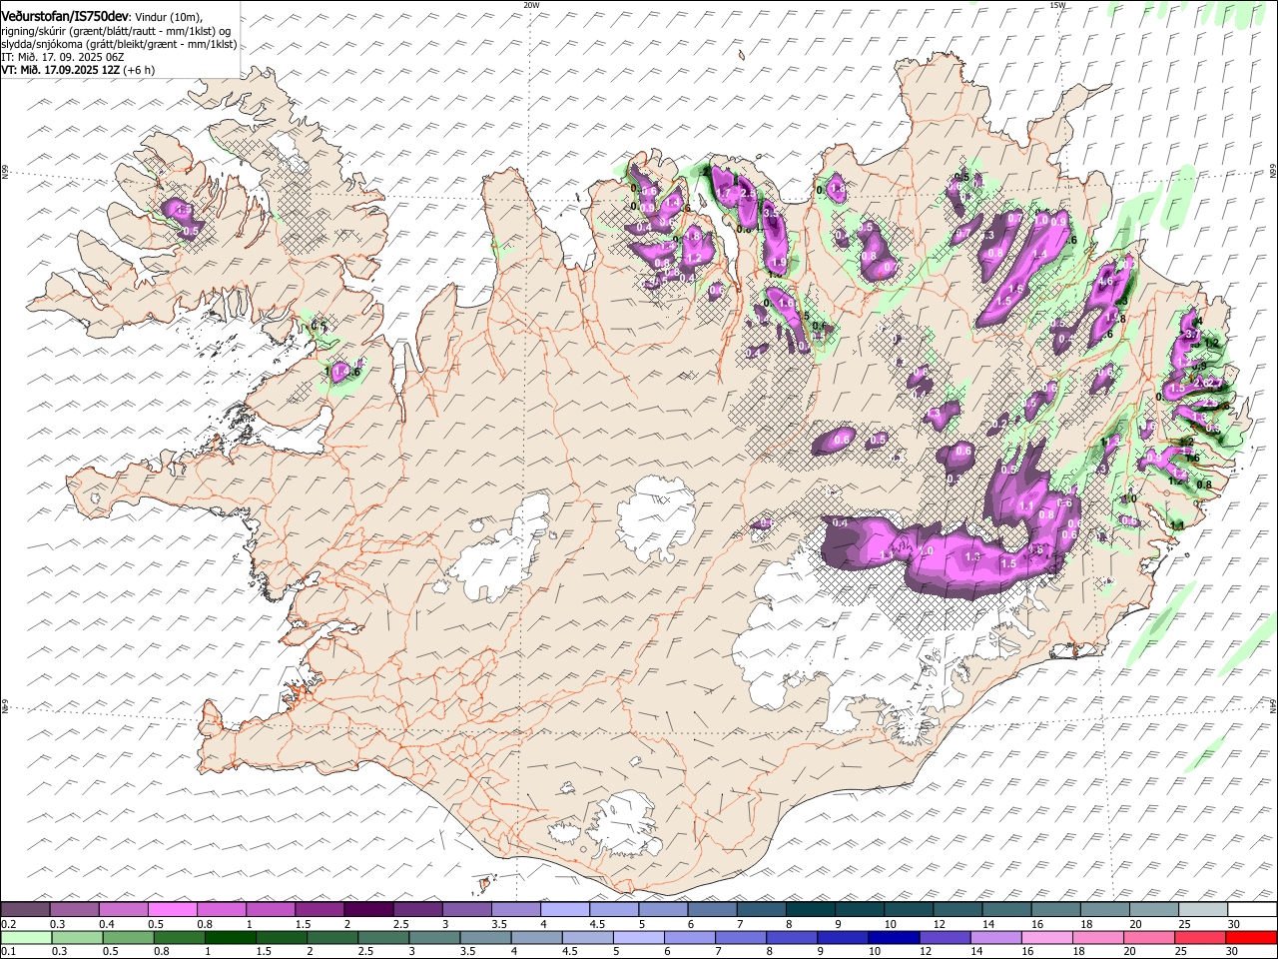1278x959 pixels.
Task: Click the 'Vindur (10m),' label in header
Action: coord(168,17)
